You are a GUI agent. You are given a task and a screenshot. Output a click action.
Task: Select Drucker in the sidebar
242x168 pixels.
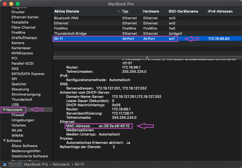pos(18,12)
